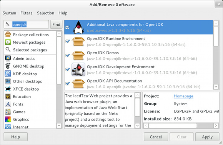Screen dimensions: 223x145
Task: Select the Fonts category label
Action: (x=18, y=104)
